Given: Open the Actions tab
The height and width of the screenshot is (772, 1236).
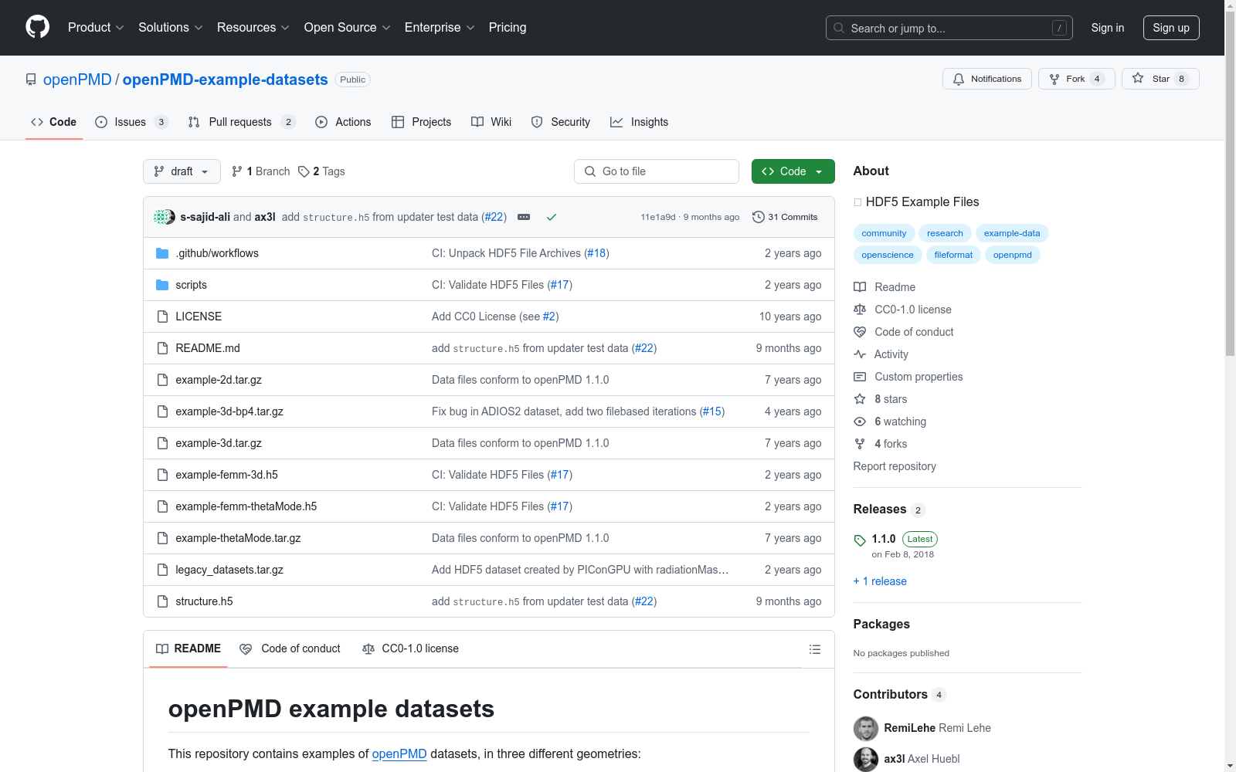Looking at the screenshot, I should [x=343, y=122].
